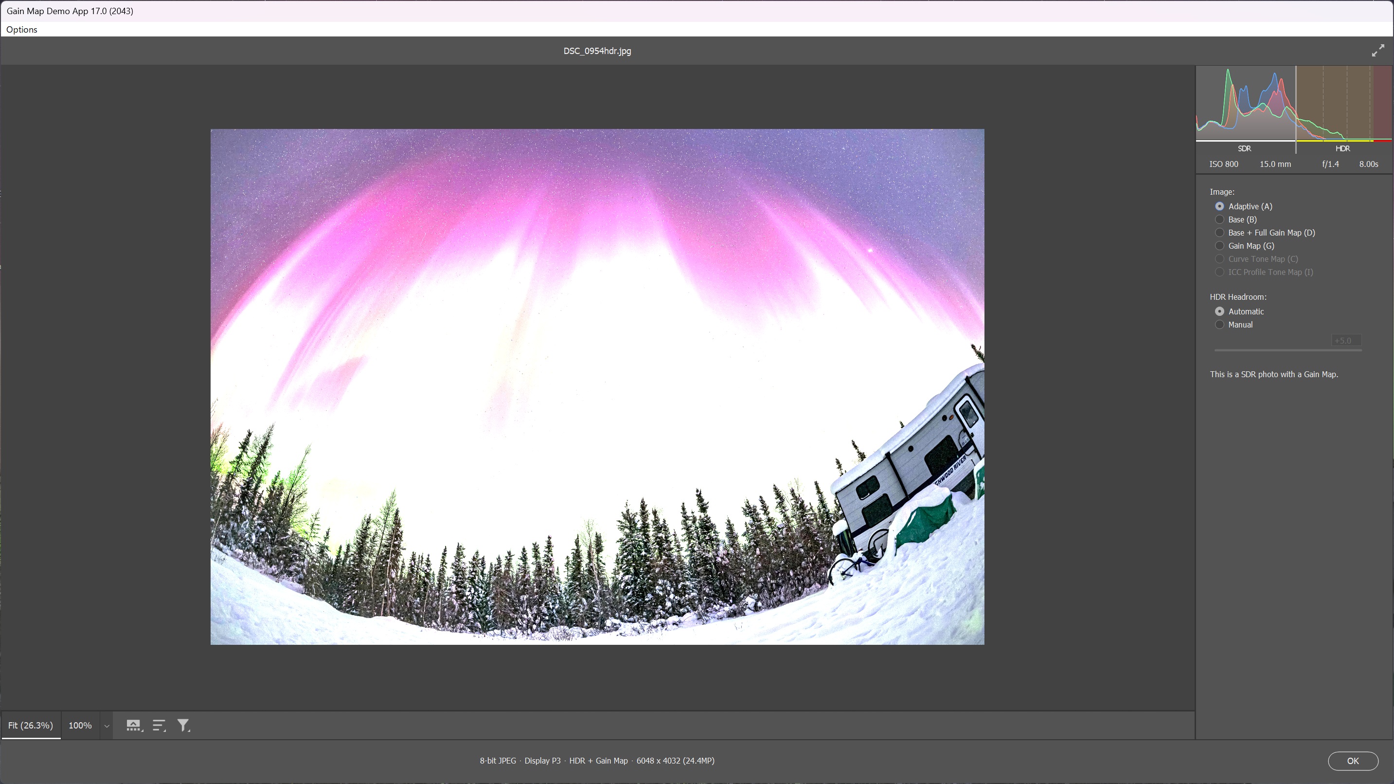The image size is (1394, 784).
Task: Switch to 100% zoom view
Action: tap(80, 725)
